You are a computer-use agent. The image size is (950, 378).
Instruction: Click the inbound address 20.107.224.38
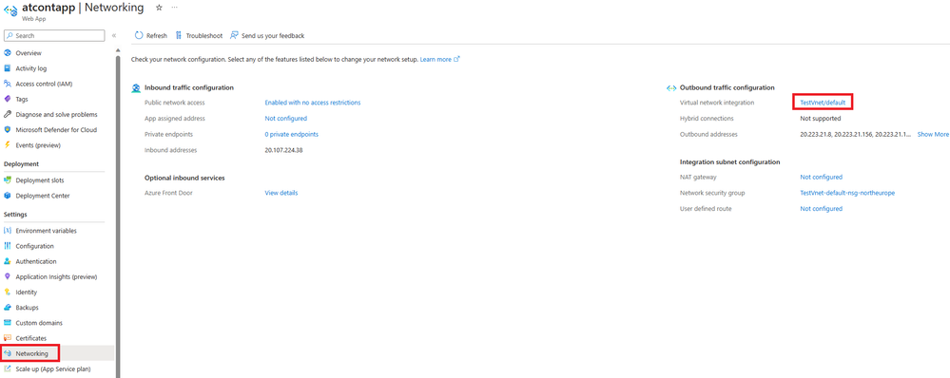click(x=283, y=150)
